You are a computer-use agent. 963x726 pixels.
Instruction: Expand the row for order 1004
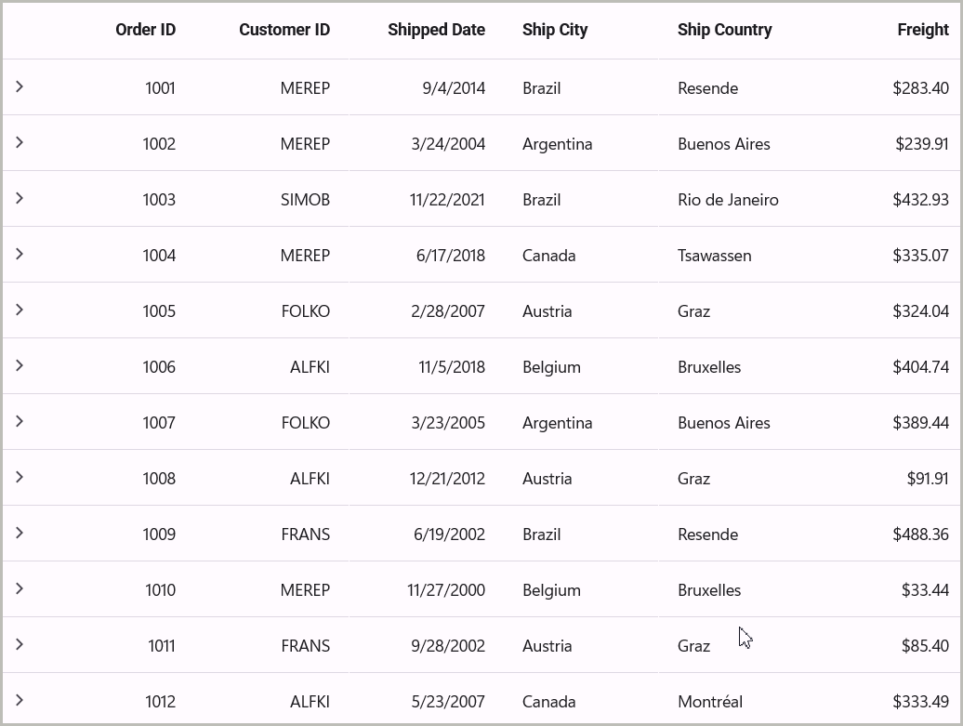(x=20, y=254)
